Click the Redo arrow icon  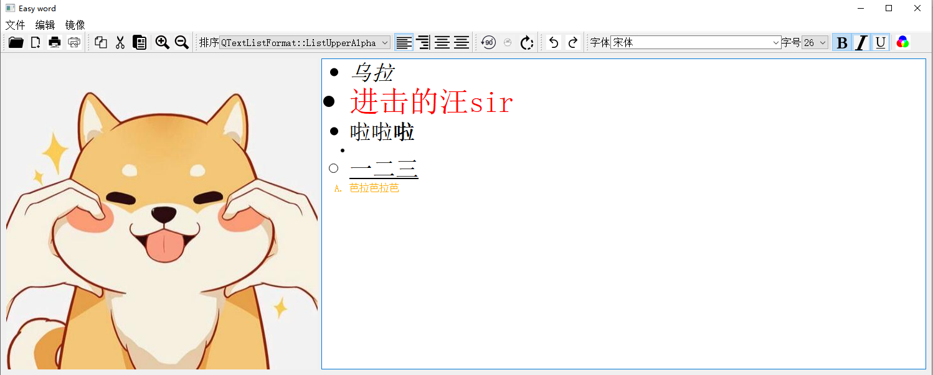(x=572, y=42)
